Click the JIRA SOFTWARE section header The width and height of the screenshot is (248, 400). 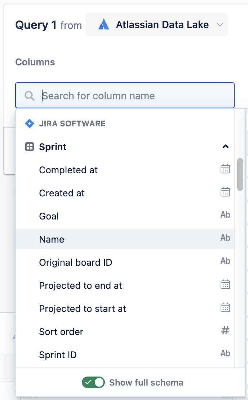[x=72, y=123]
